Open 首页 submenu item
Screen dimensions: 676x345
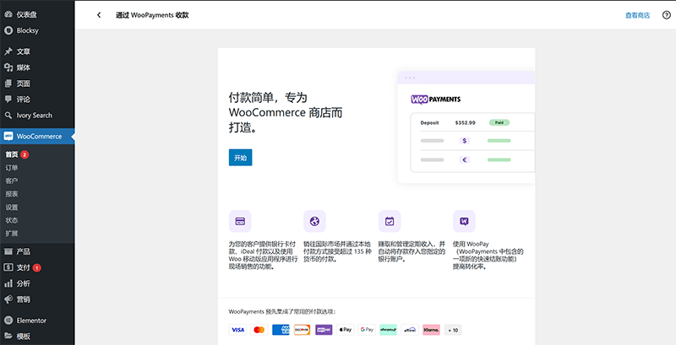tap(12, 154)
